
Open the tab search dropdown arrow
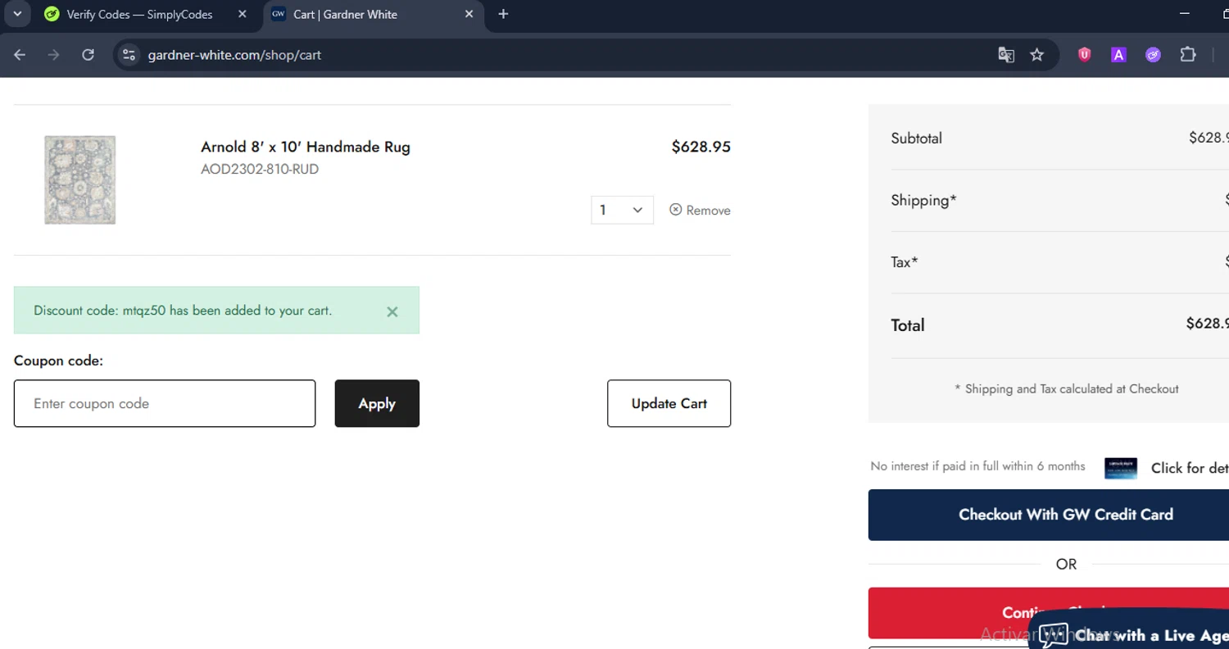point(17,14)
